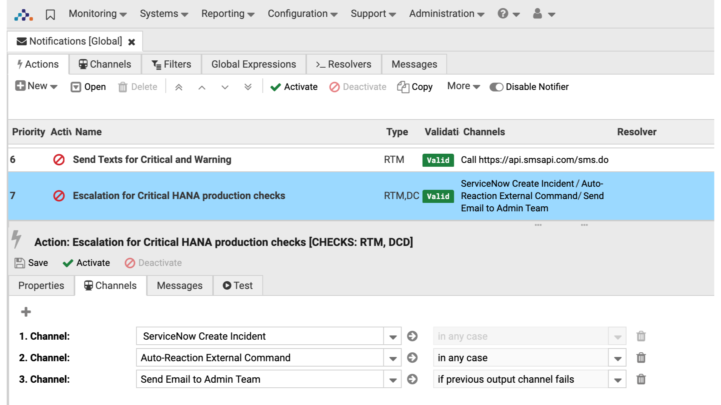Open the Administration menu
Image resolution: width=721 pixels, height=405 pixels.
coord(447,14)
